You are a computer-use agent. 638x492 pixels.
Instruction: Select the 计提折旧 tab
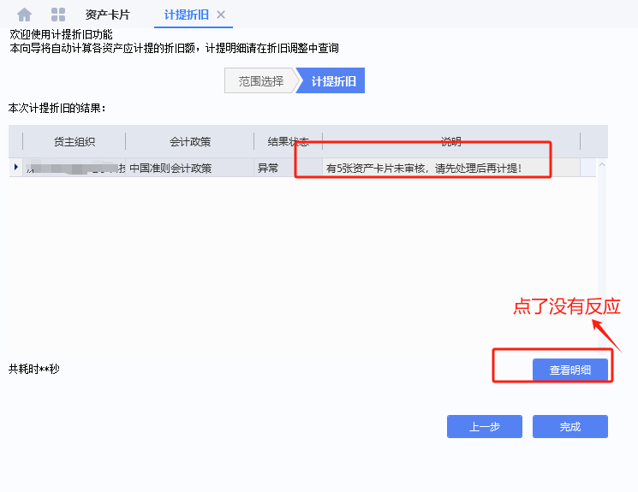[187, 15]
